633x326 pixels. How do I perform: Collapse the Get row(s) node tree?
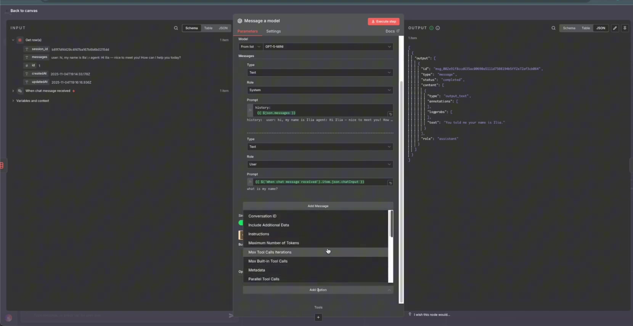(x=13, y=40)
